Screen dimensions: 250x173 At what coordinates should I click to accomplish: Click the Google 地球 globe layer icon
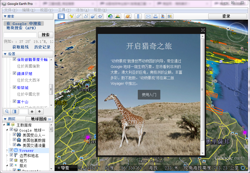coord(16,130)
